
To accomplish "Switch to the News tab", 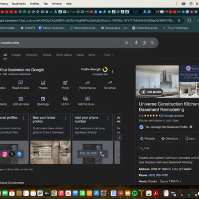I will point(80,55).
